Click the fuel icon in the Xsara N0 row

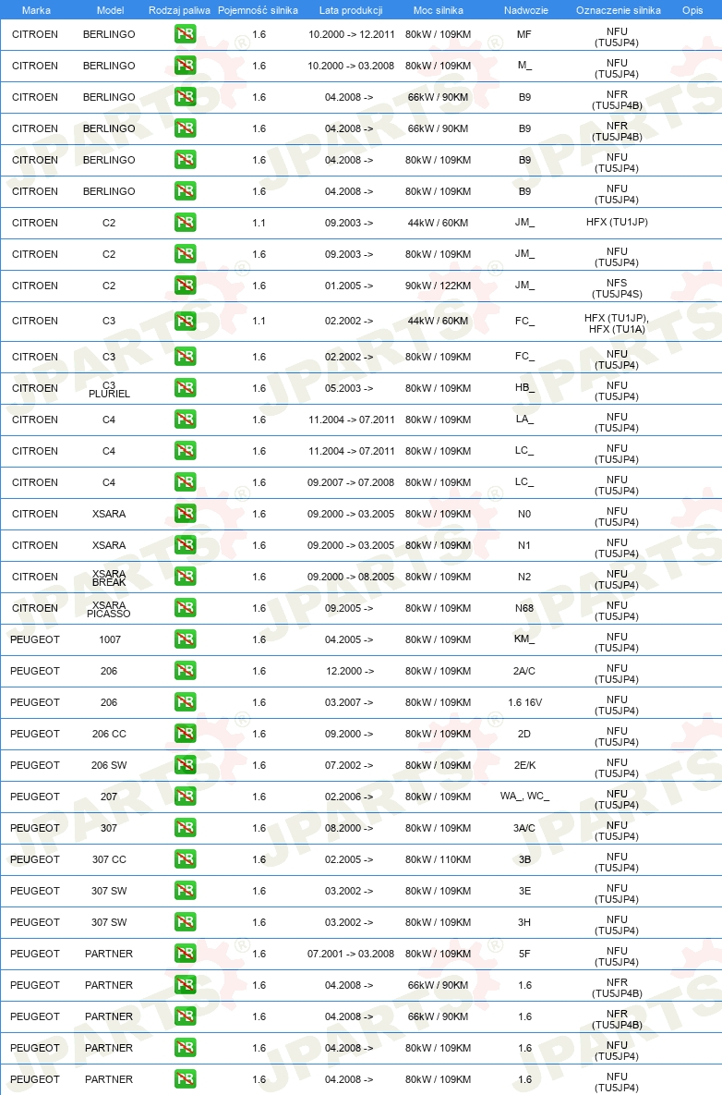[185, 514]
